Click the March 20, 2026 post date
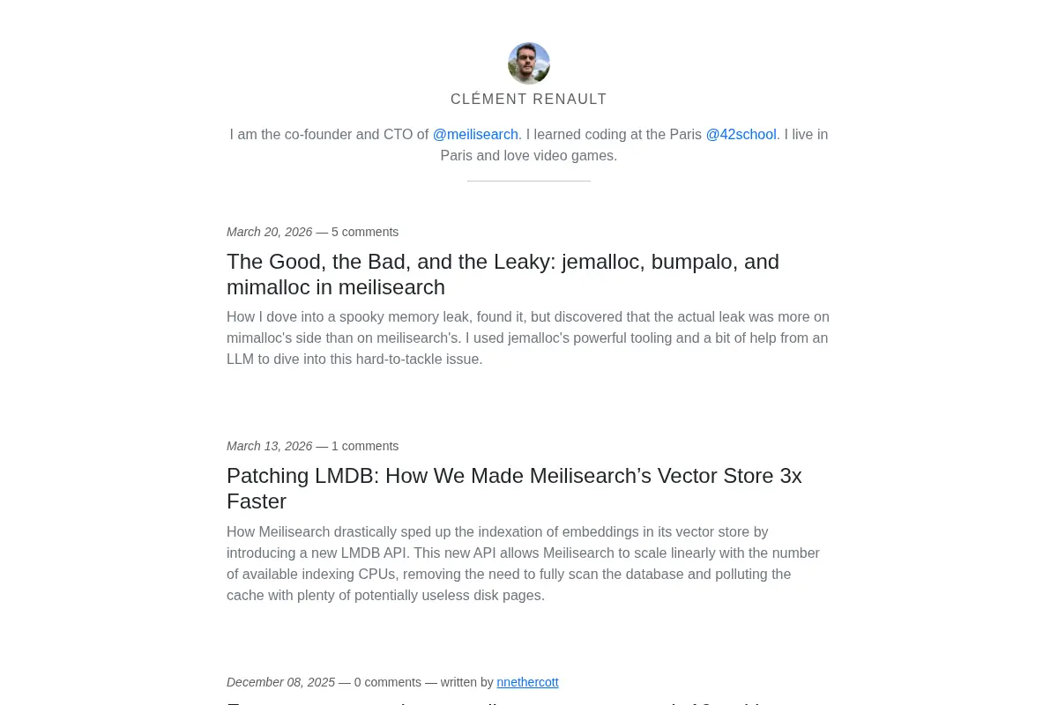The image size is (1058, 705). pos(269,232)
